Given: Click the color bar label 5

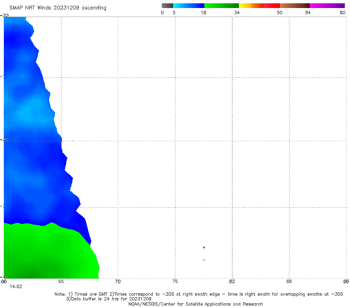Looking at the screenshot, I should [x=174, y=13].
